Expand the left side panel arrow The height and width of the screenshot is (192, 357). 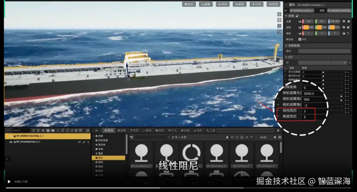[x=7, y=159]
